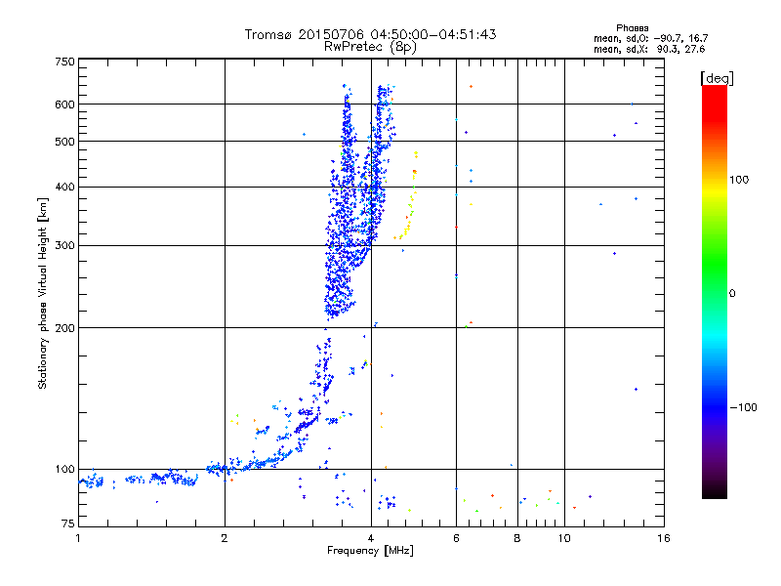Click the y-axis tick label '300'
781x586 pixels.
point(64,245)
